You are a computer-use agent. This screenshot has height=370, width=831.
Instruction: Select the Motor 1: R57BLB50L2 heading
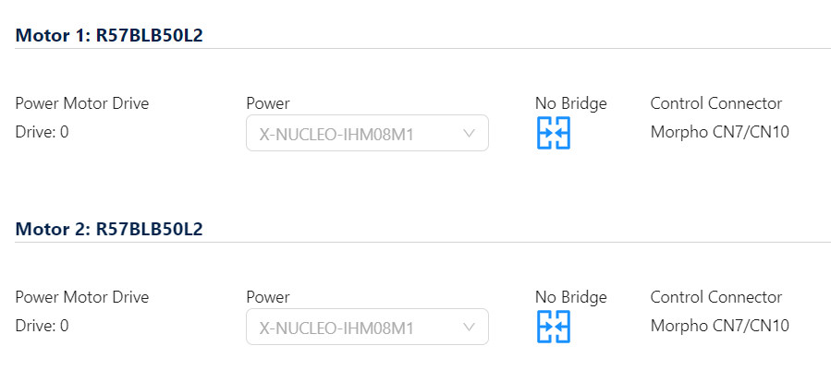pyautogui.click(x=109, y=36)
